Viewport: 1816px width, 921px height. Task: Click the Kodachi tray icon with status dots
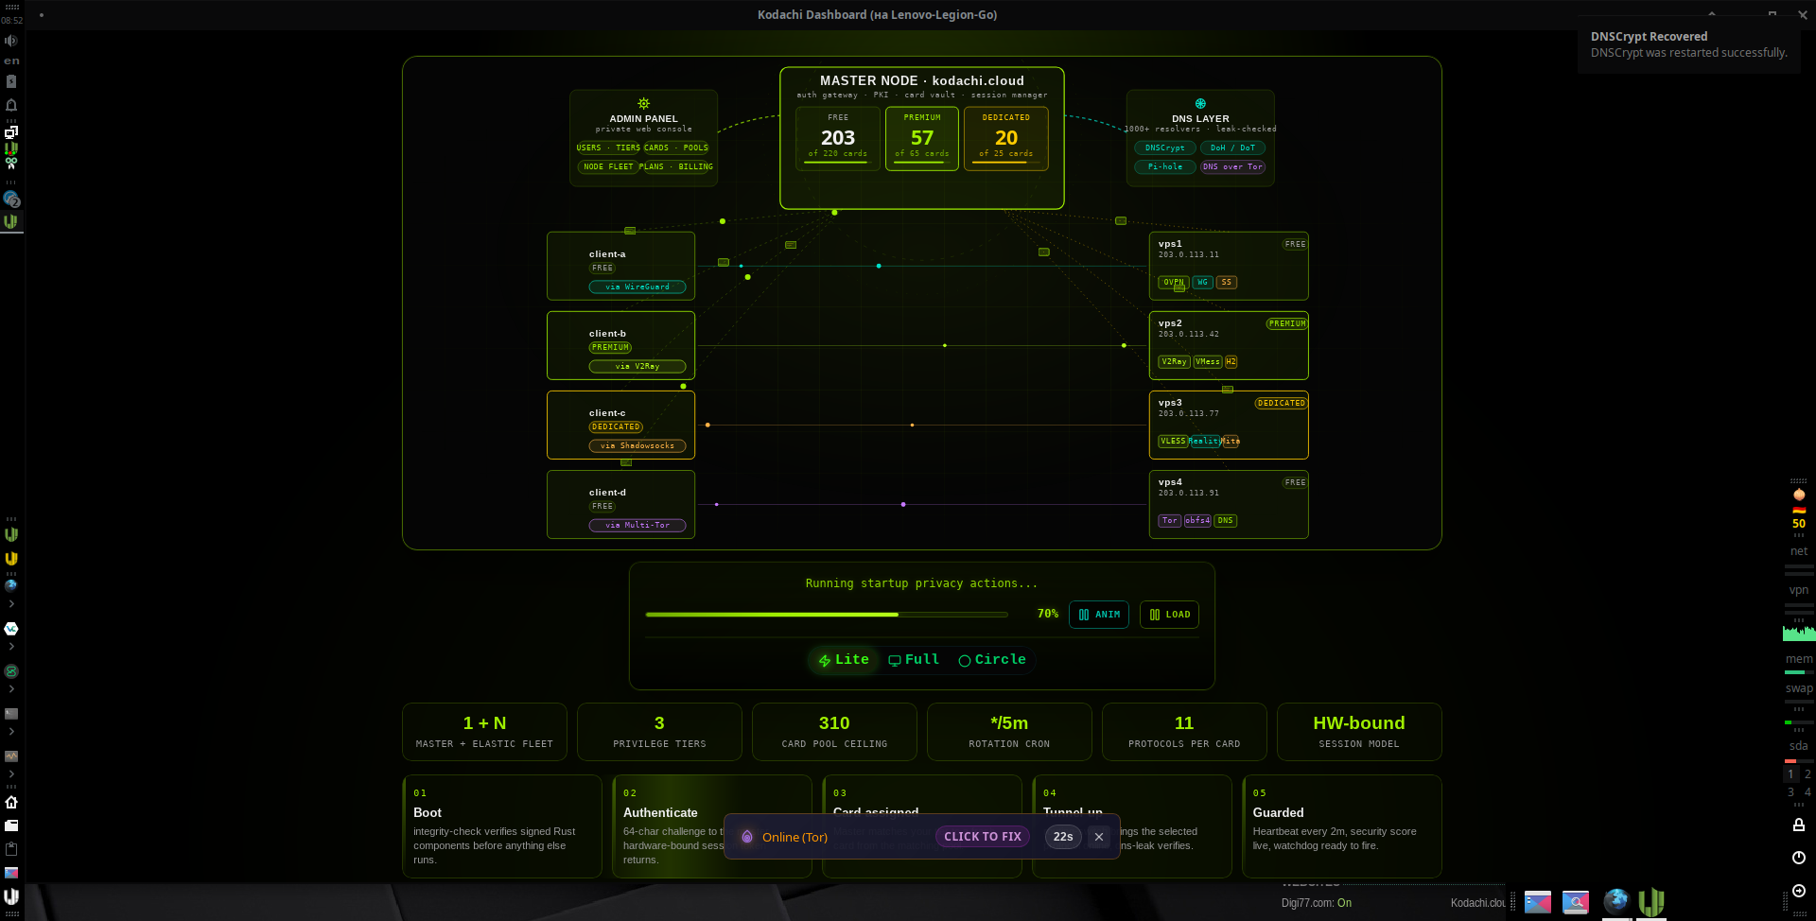pyautogui.click(x=11, y=148)
